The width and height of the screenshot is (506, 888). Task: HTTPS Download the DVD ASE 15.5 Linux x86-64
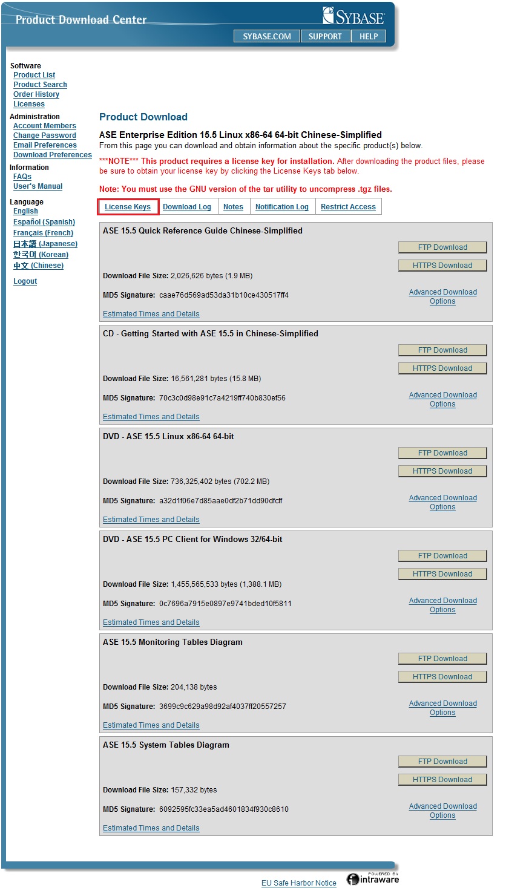pos(442,471)
